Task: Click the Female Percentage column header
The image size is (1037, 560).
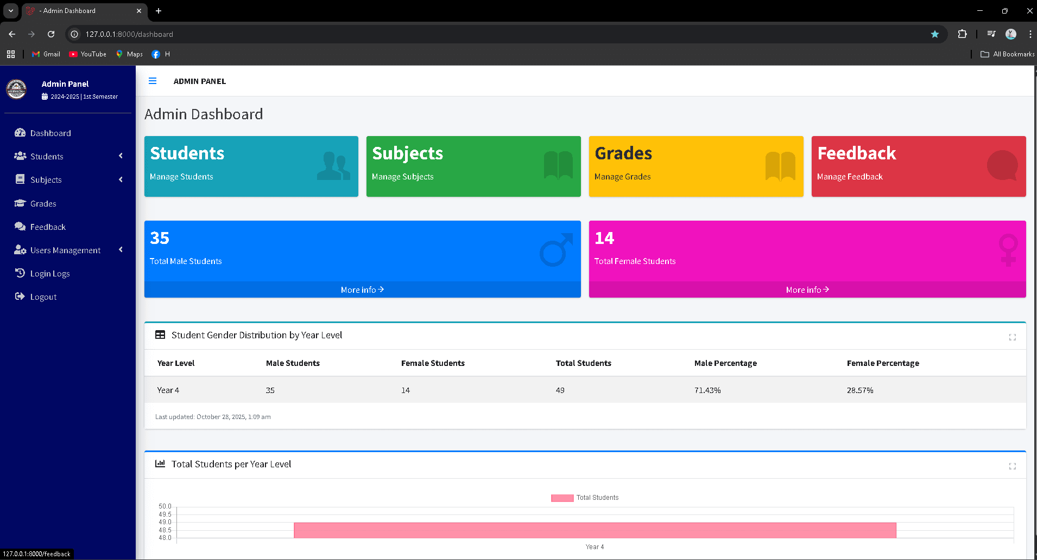Action: [x=883, y=363]
